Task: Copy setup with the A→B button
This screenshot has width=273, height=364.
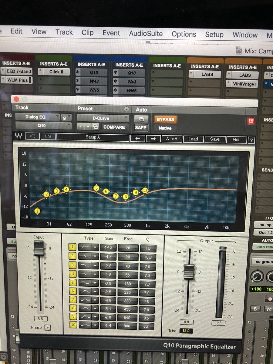Action: [171, 139]
